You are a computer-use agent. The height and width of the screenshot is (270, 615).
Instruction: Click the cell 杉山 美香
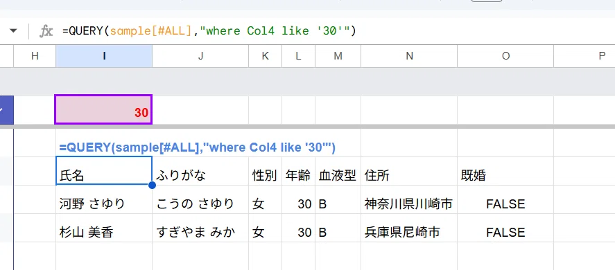pyautogui.click(x=104, y=228)
